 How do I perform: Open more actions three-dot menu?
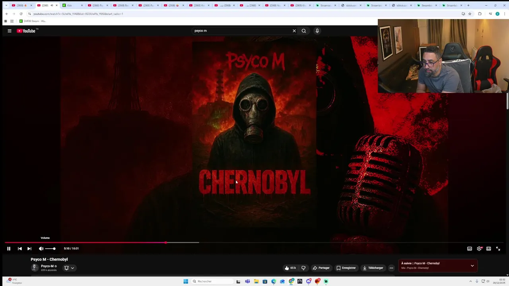point(391,268)
